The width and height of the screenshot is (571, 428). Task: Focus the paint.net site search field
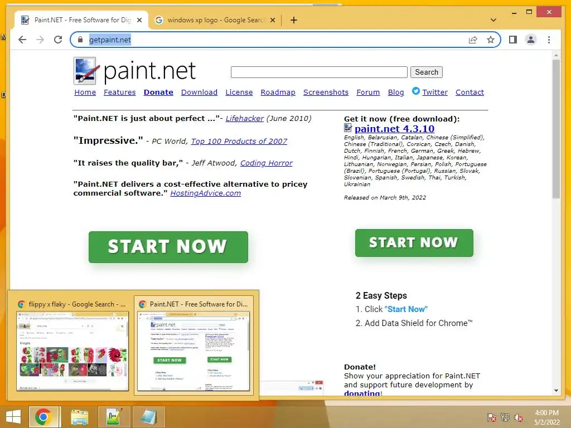tap(319, 72)
